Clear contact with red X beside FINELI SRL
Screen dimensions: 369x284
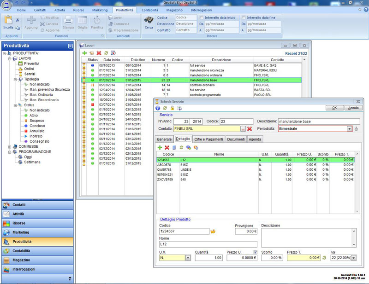250,129
